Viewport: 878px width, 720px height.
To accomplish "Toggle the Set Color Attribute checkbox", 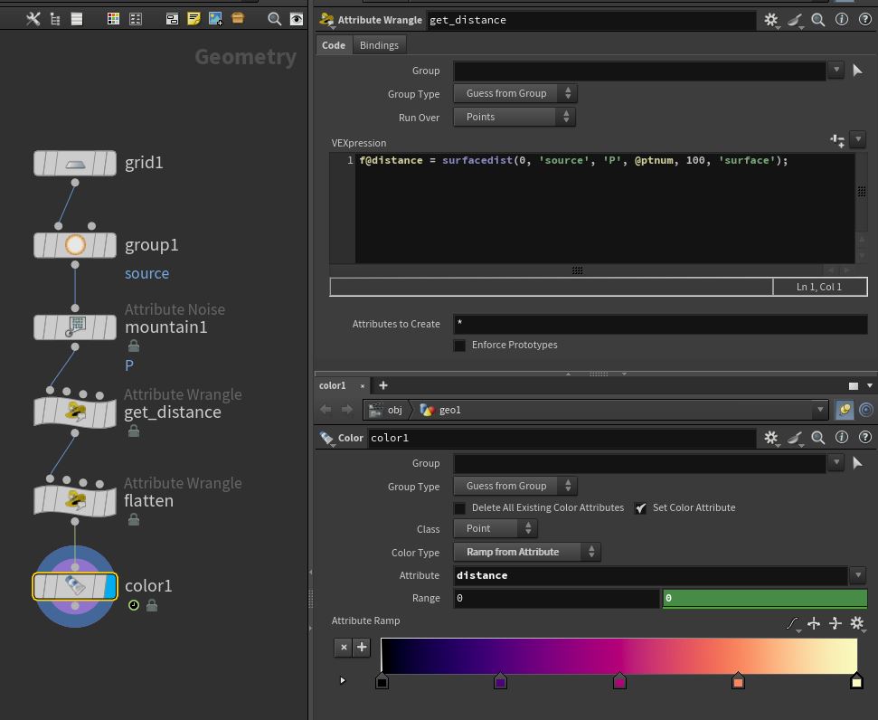I will [x=641, y=508].
